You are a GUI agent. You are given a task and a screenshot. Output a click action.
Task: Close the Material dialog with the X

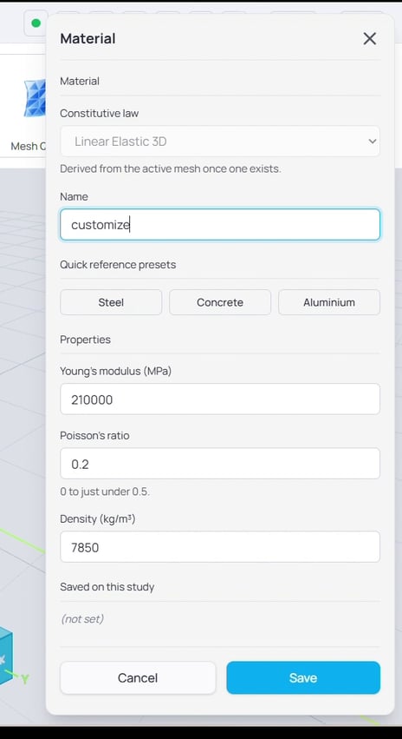(x=370, y=39)
